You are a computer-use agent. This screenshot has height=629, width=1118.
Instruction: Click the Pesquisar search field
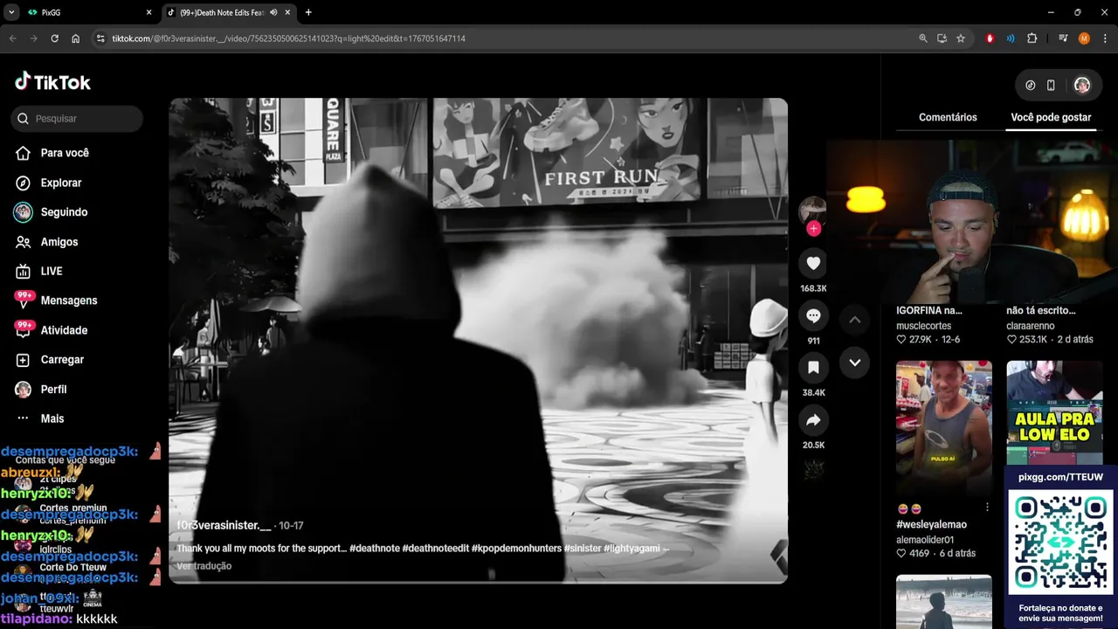pos(77,119)
